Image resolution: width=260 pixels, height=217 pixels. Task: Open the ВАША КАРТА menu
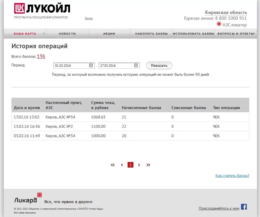(25, 34)
